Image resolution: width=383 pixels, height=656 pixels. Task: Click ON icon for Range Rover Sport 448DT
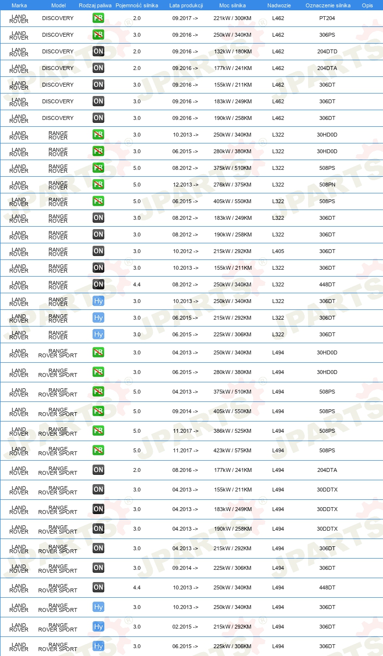pyautogui.click(x=98, y=587)
